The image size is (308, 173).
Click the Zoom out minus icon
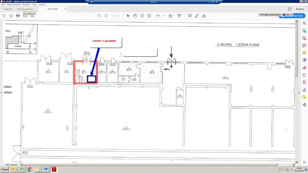pos(142,16)
